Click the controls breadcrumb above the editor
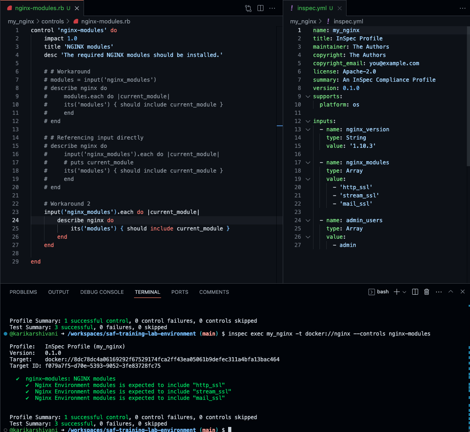The height and width of the screenshot is (432, 470). (x=52, y=21)
